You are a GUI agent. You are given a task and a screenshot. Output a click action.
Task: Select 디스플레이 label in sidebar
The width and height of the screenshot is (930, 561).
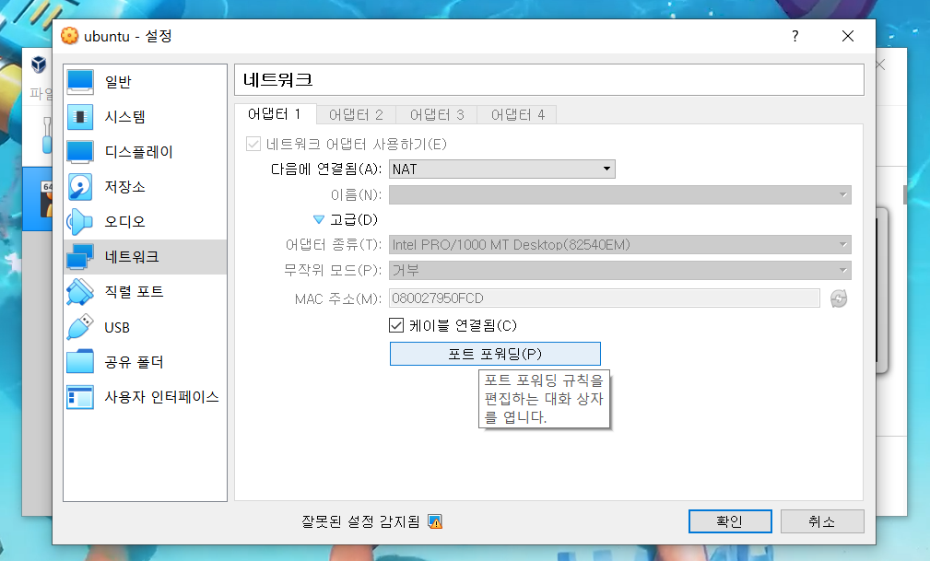pyautogui.click(x=139, y=152)
